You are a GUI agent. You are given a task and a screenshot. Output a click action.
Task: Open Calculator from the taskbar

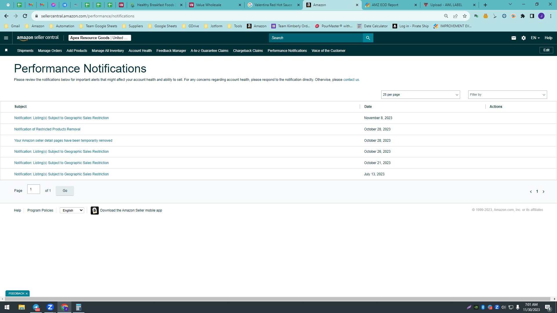79,307
